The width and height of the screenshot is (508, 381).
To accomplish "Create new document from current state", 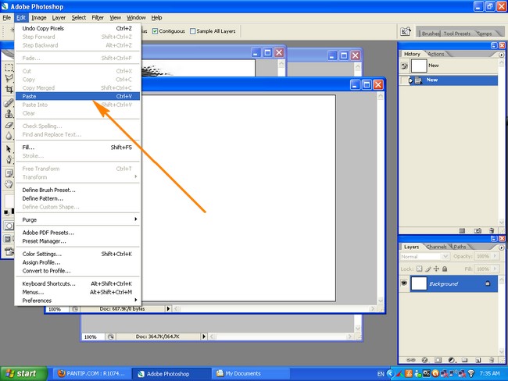I will click(463, 231).
